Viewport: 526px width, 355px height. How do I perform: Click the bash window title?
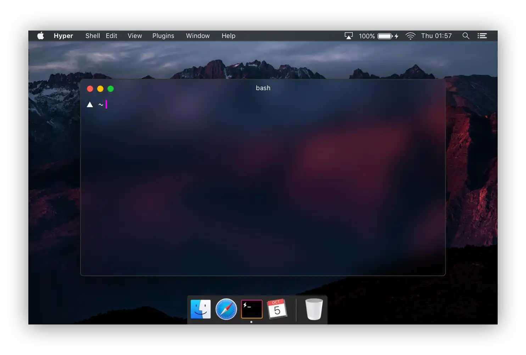[x=263, y=88]
